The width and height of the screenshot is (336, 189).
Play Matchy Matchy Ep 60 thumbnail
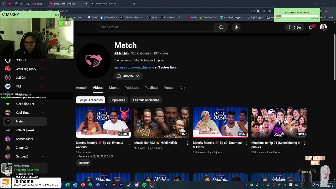220,122
